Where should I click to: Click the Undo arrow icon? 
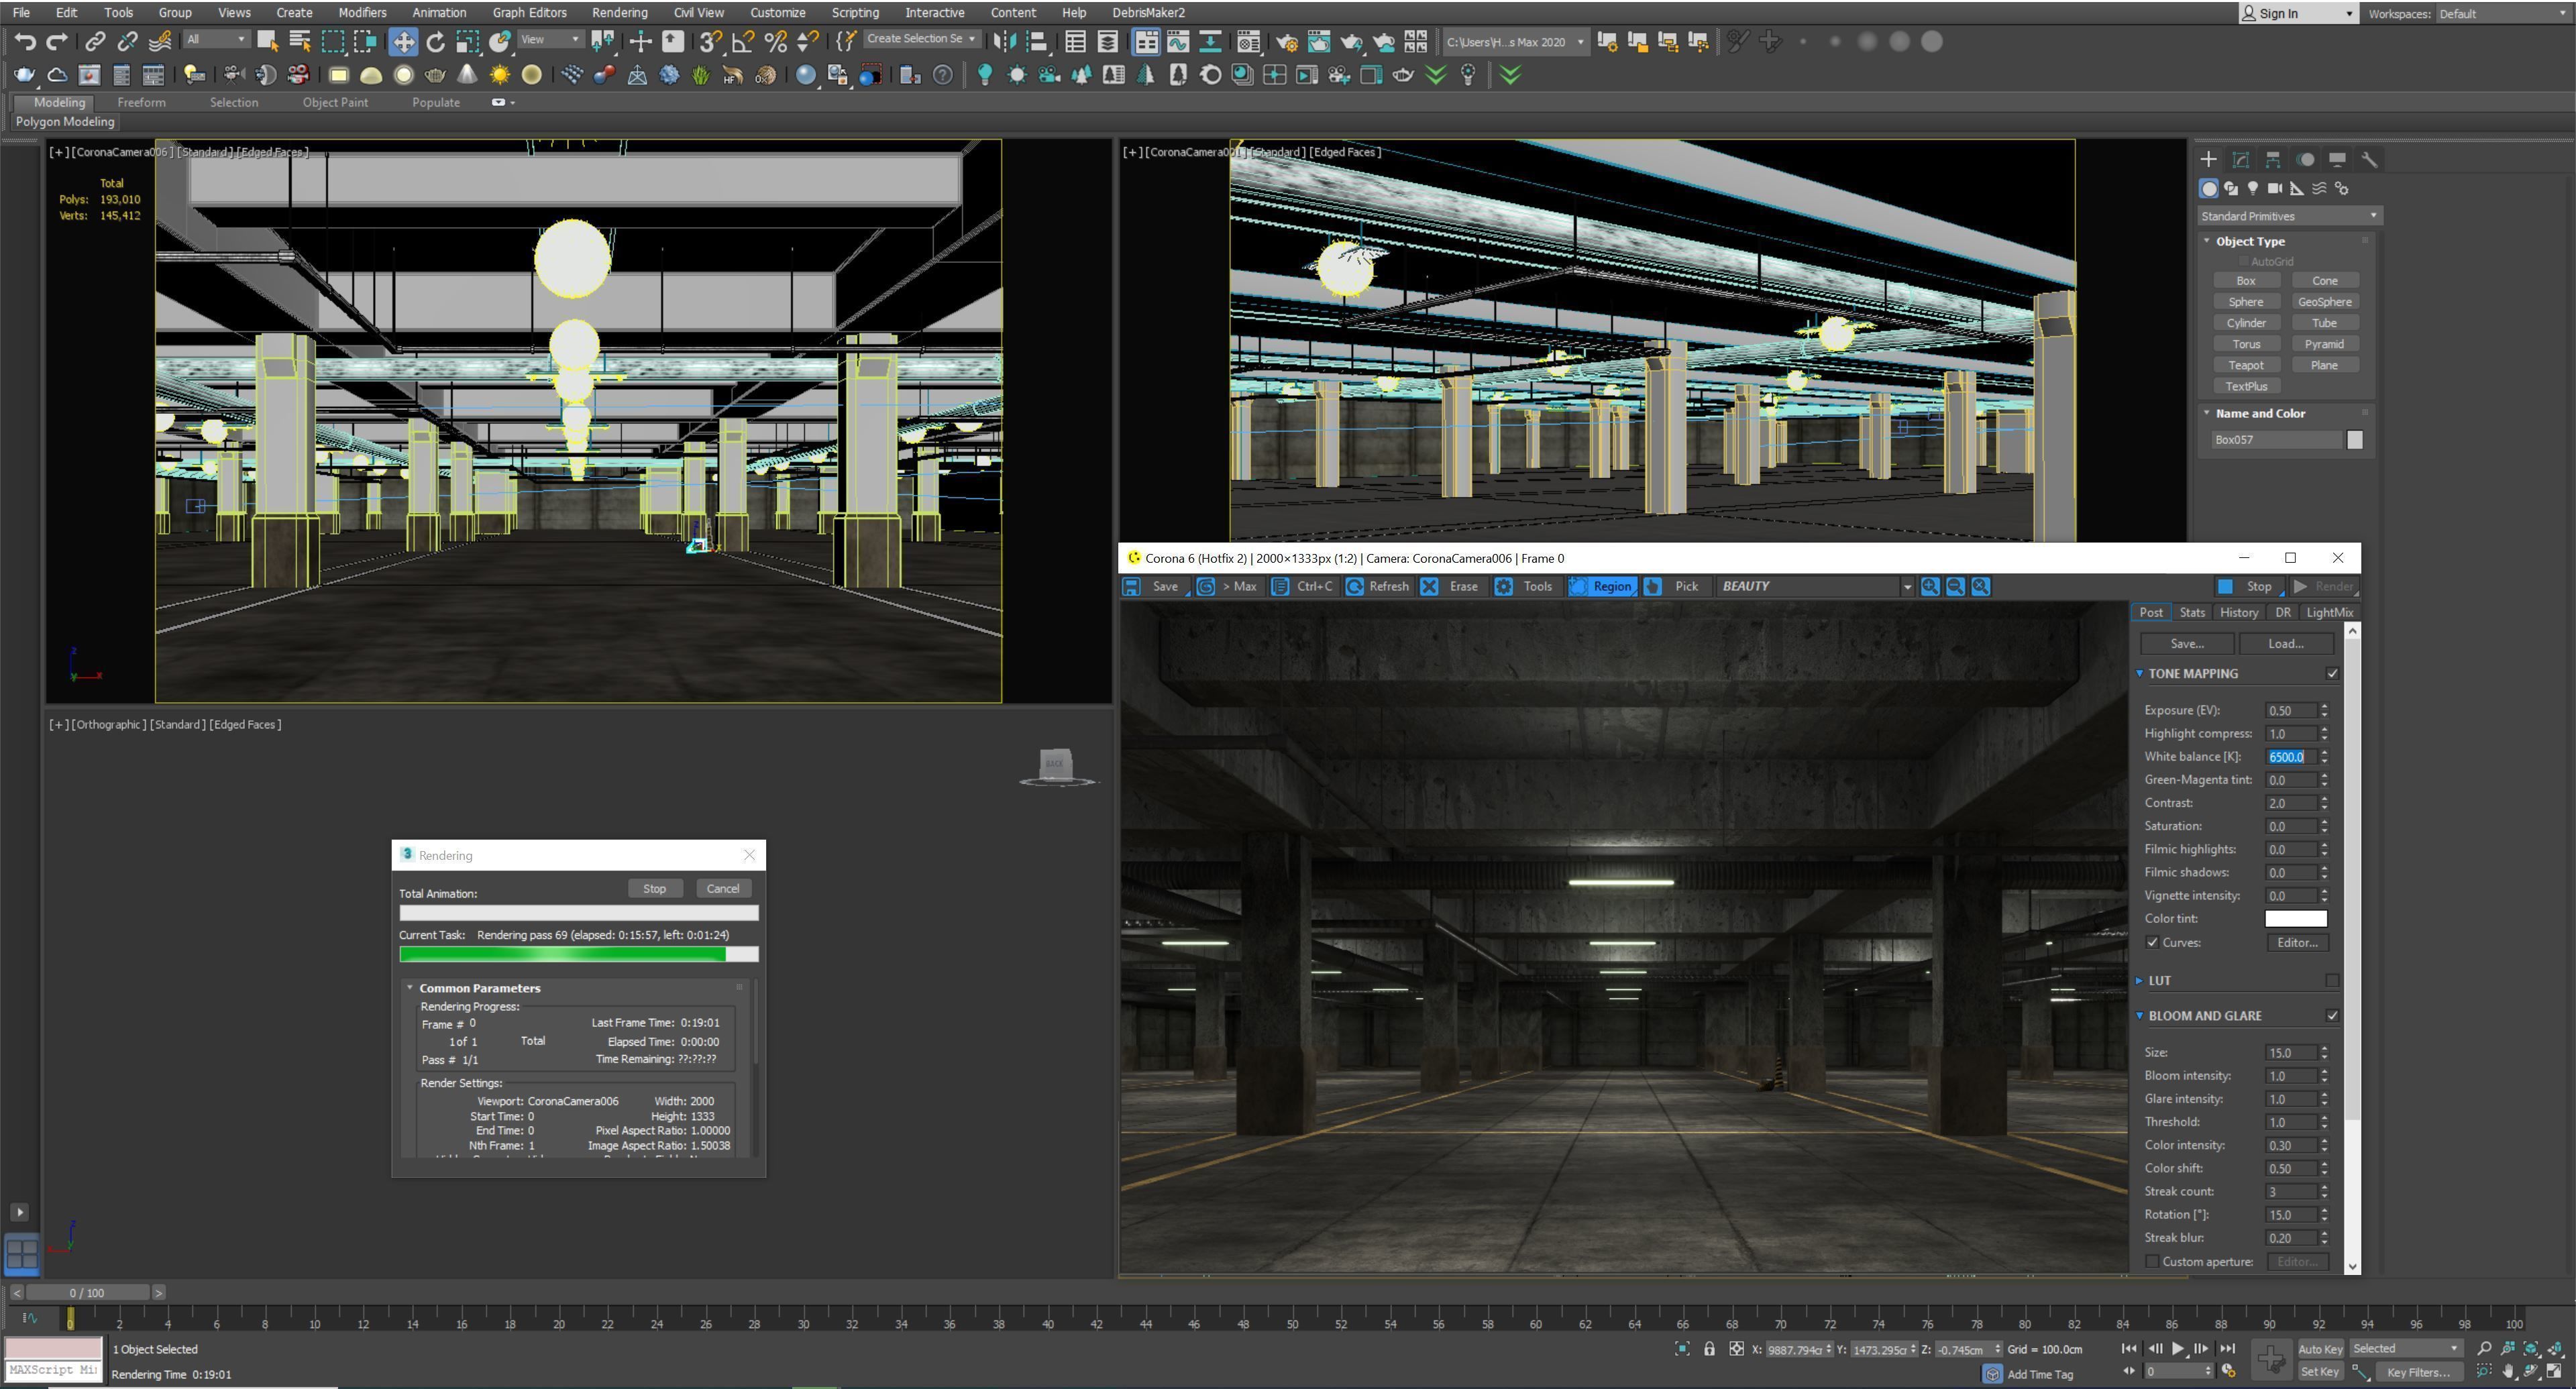(25, 42)
